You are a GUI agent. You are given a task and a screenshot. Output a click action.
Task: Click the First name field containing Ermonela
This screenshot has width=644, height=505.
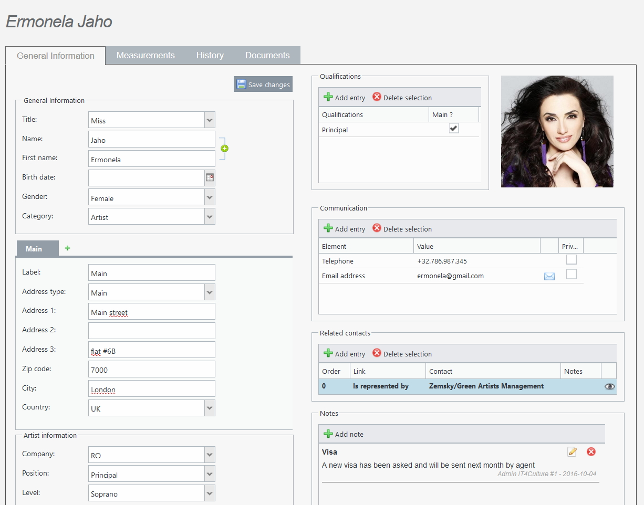point(152,159)
